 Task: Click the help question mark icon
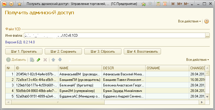207,21
